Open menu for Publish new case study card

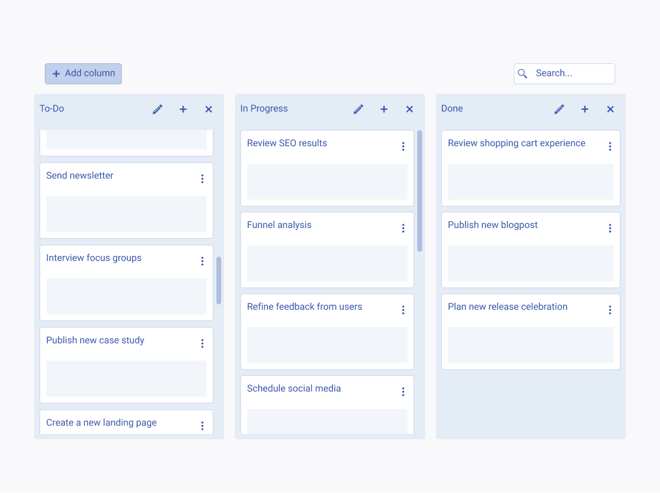203,344
